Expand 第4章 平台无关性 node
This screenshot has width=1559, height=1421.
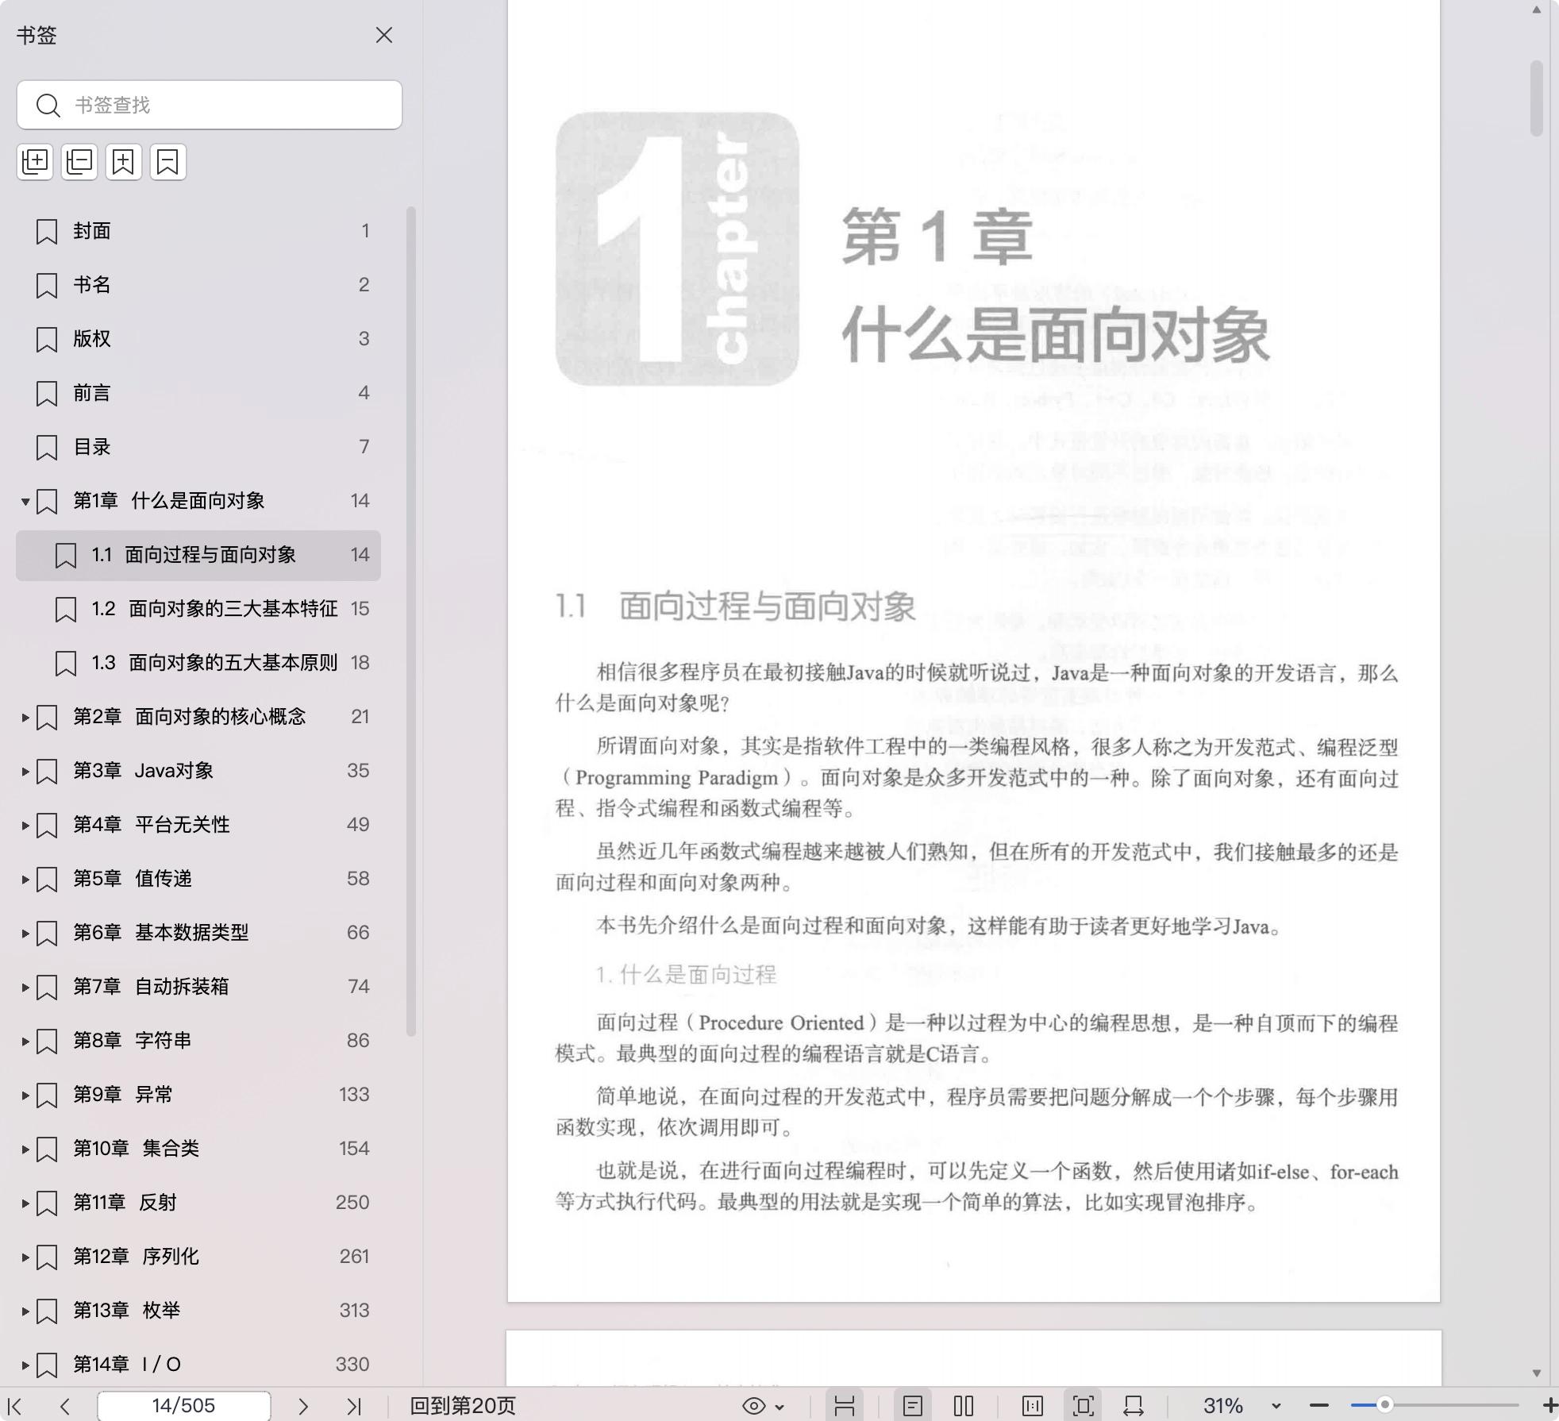tap(25, 826)
